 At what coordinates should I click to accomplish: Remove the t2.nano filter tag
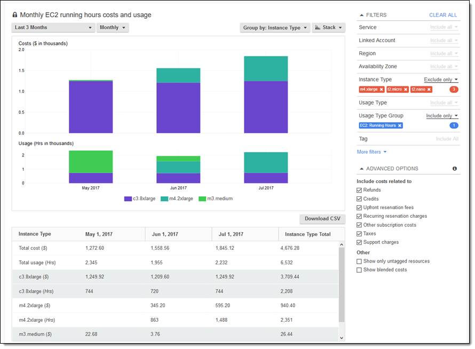click(x=429, y=90)
